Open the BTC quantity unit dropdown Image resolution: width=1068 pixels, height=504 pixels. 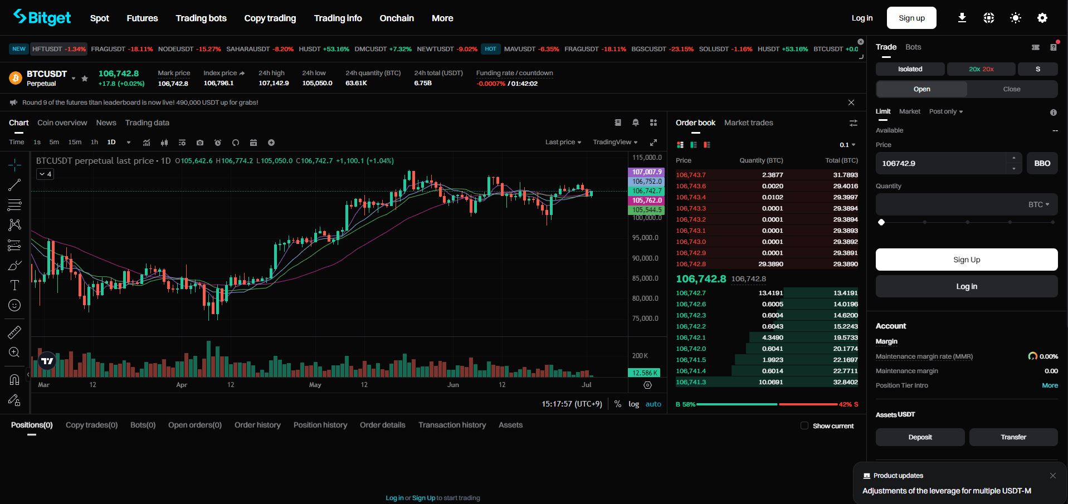1039,204
